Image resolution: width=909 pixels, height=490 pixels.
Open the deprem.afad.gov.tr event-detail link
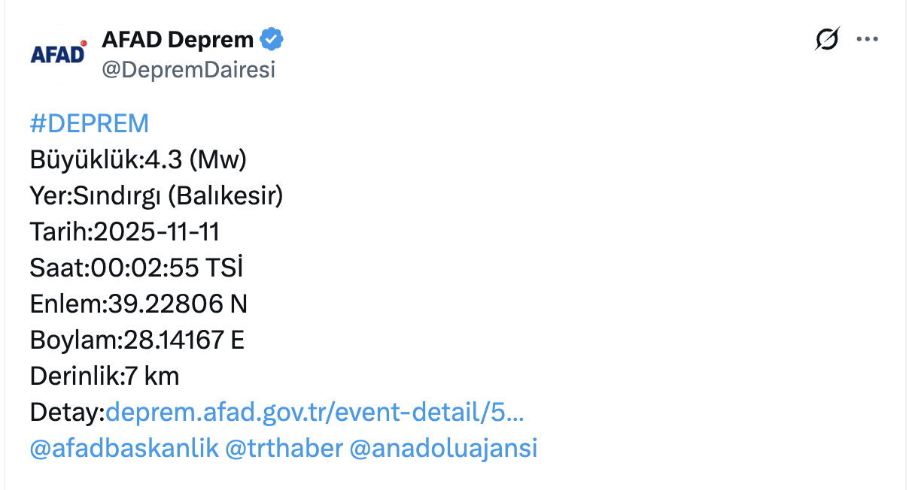[x=315, y=412]
